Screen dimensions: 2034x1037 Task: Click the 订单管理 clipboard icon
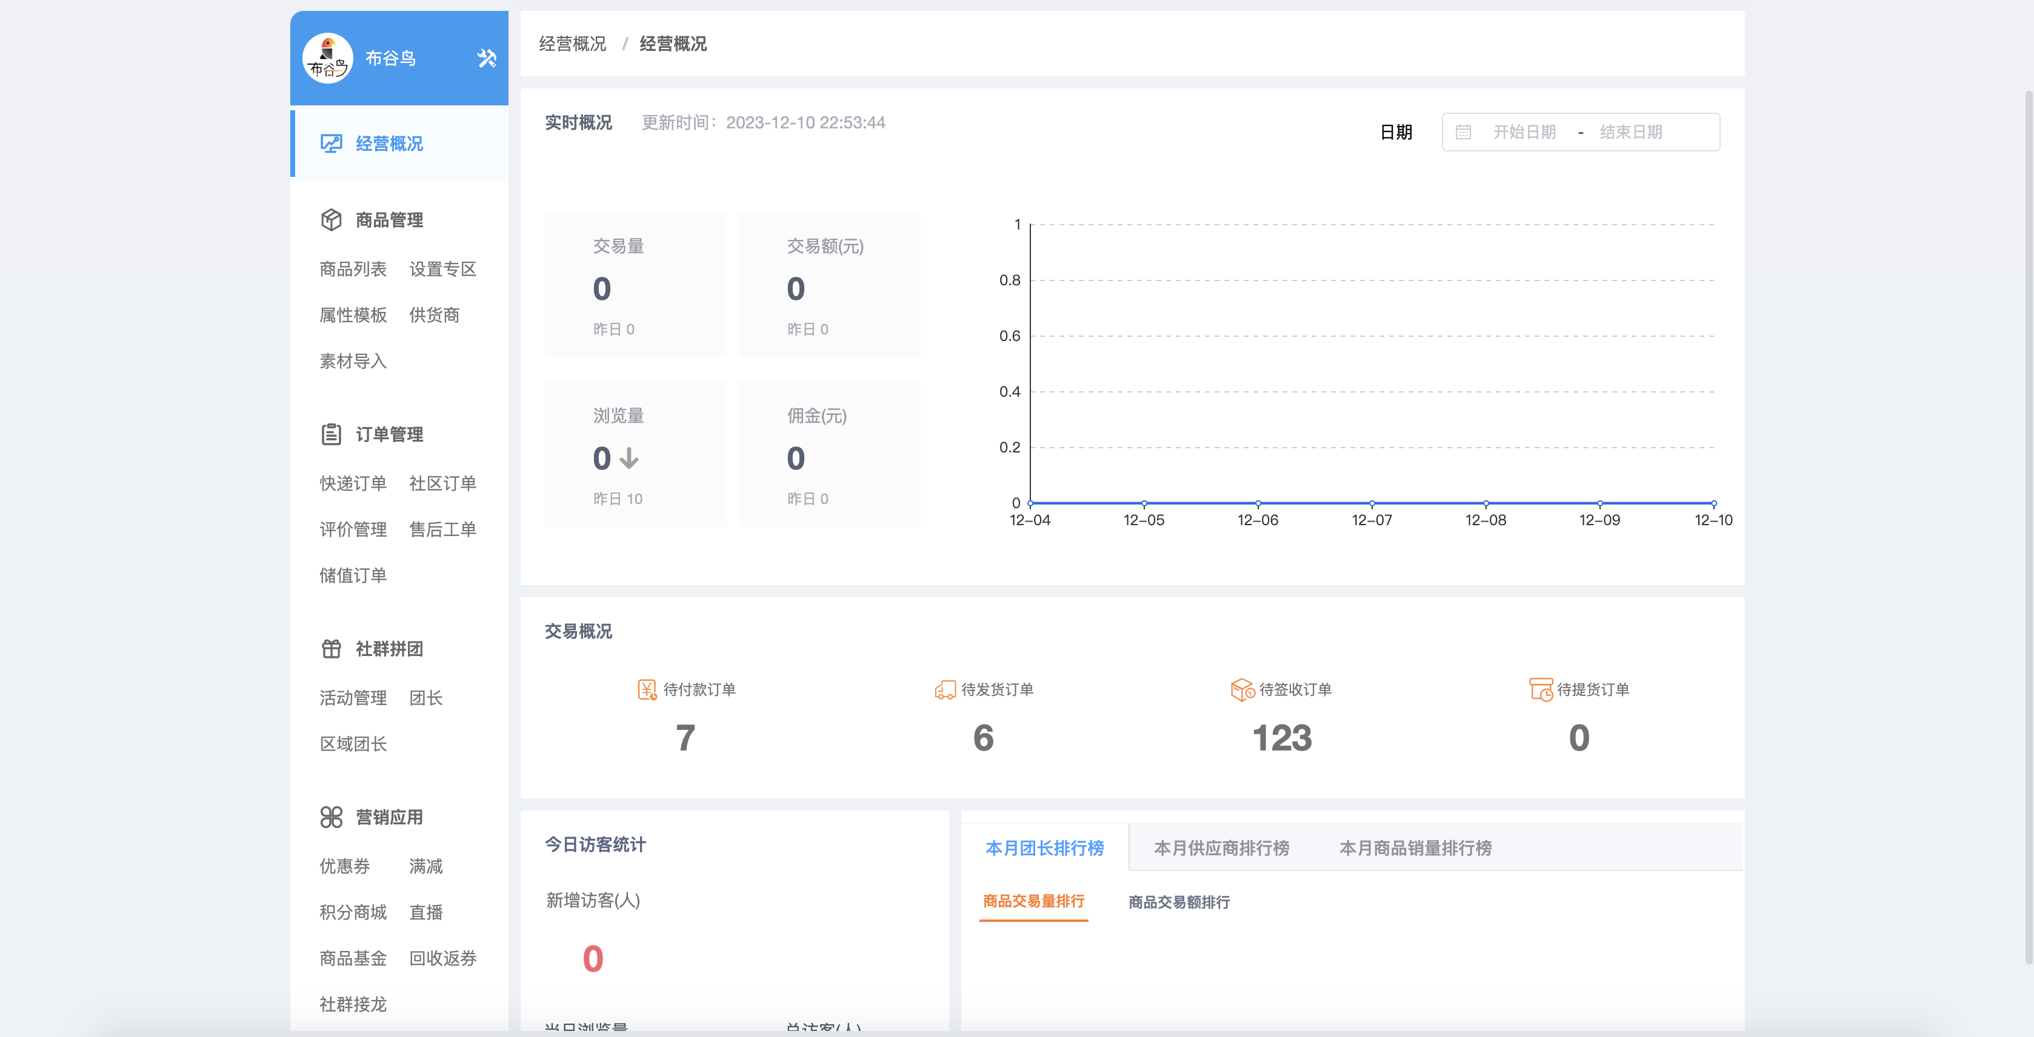(331, 434)
